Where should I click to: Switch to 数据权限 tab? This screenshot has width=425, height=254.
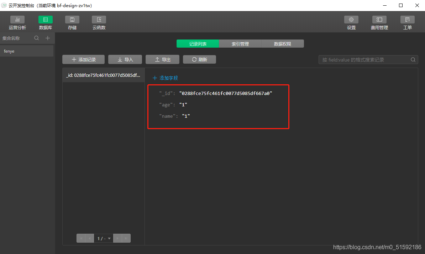(283, 44)
